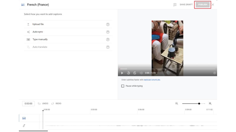The width and height of the screenshot is (236, 132).
Task: Select Auto-translate option
Action: (x=68, y=47)
